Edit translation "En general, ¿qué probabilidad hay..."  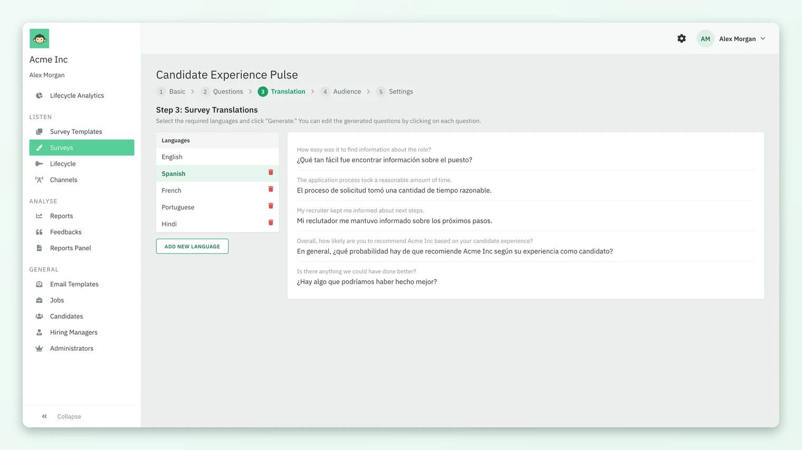tap(455, 251)
